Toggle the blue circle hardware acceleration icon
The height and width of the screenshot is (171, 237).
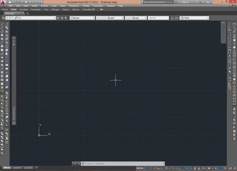point(221,168)
